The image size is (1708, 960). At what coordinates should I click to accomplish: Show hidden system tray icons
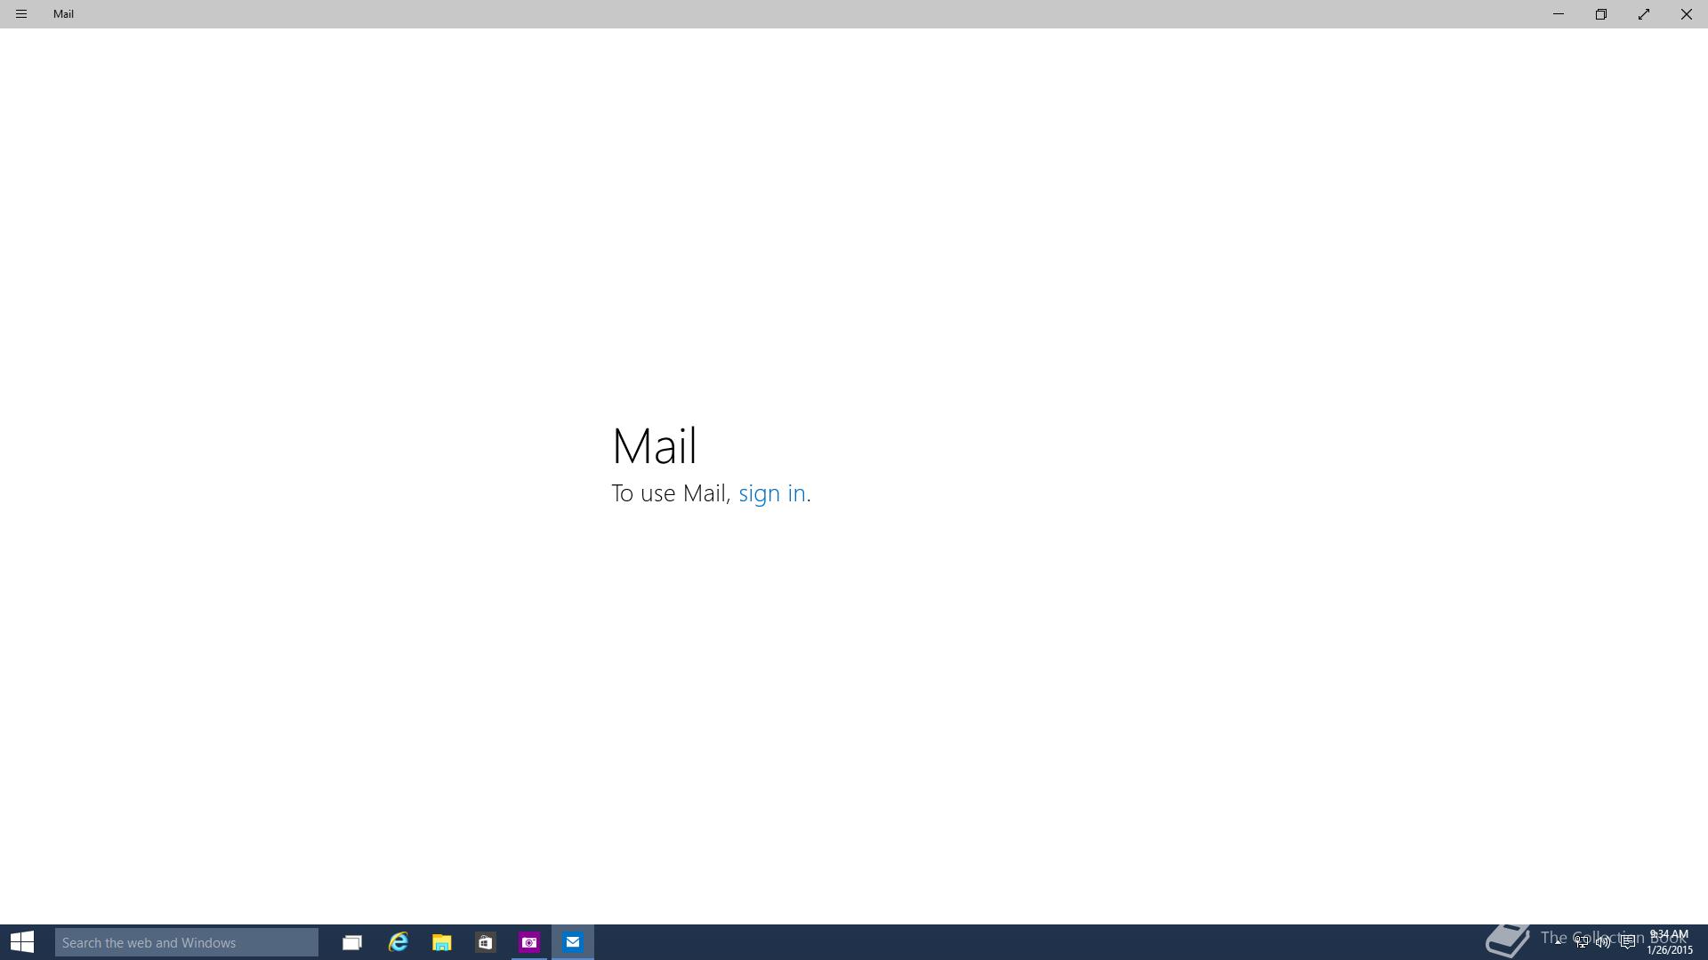pyautogui.click(x=1559, y=942)
